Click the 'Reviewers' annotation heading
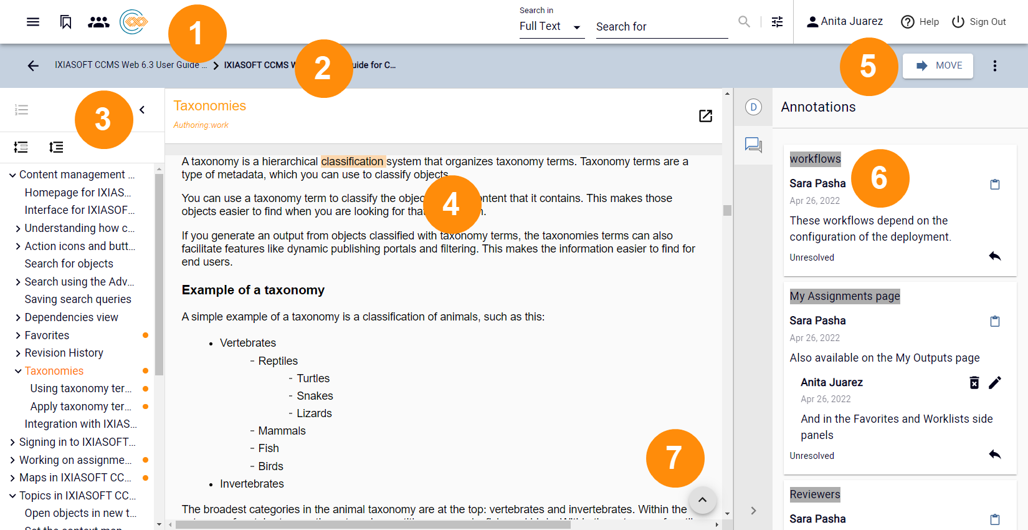1028x530 pixels. point(815,494)
